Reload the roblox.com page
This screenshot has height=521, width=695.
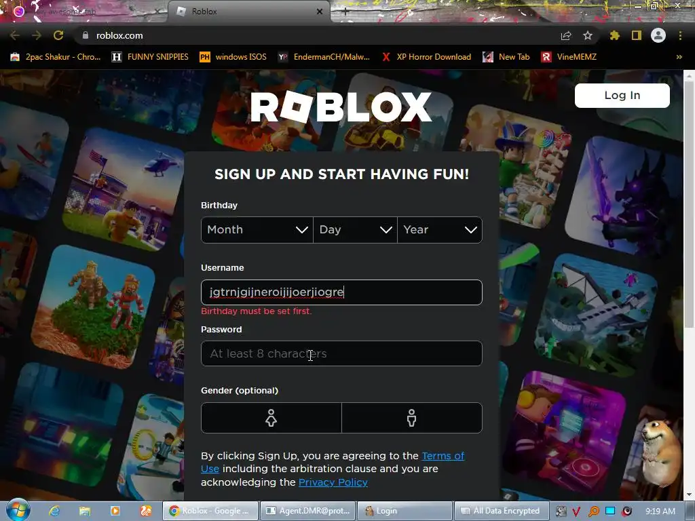58,35
